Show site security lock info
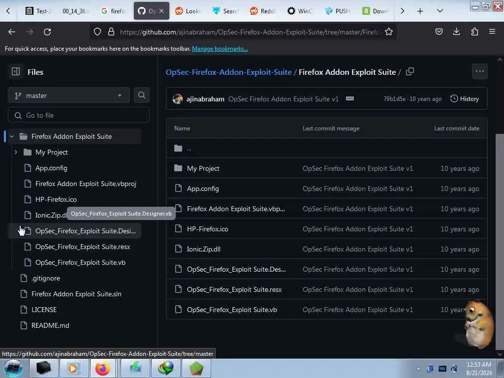 111,31
